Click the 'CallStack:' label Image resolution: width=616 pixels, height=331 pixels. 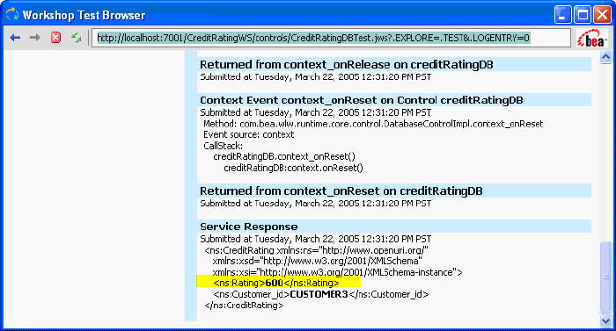click(x=224, y=146)
